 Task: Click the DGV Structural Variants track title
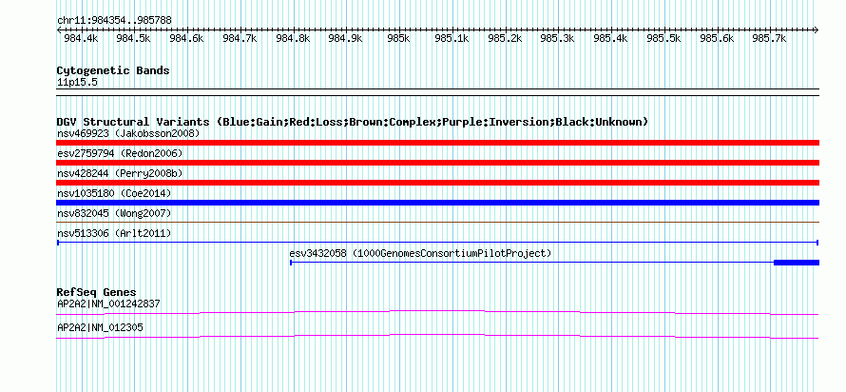(x=353, y=122)
